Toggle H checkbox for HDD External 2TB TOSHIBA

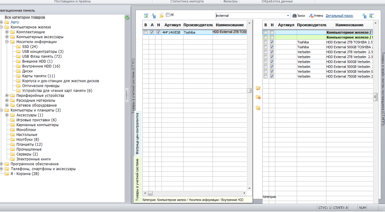pyautogui.click(x=272, y=42)
